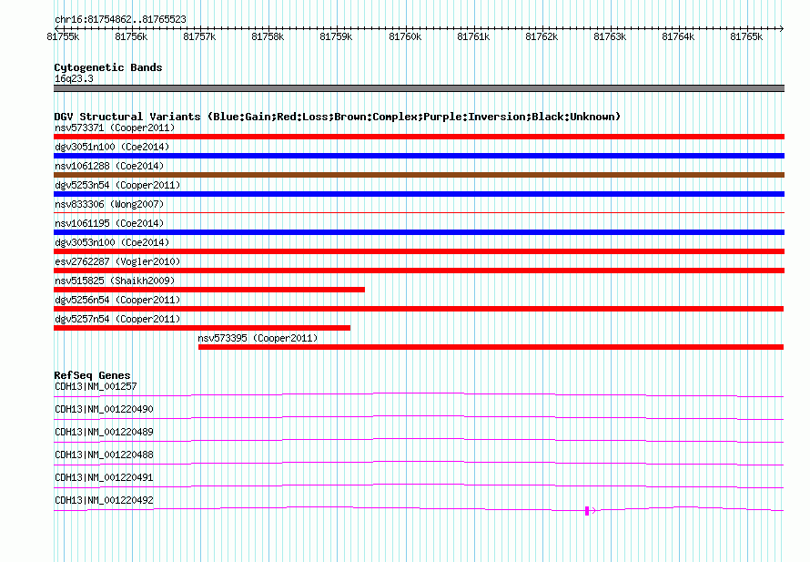810x562 pixels.
Task: Open the DGV Structural Variants track title
Action: pos(337,117)
